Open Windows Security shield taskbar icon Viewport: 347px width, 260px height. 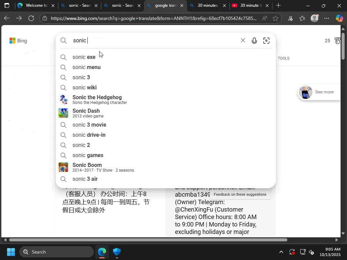[117, 252]
